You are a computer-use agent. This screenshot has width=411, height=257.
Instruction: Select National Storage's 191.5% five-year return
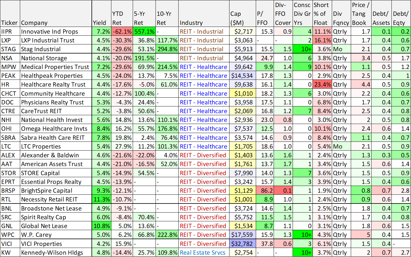pos(144,58)
